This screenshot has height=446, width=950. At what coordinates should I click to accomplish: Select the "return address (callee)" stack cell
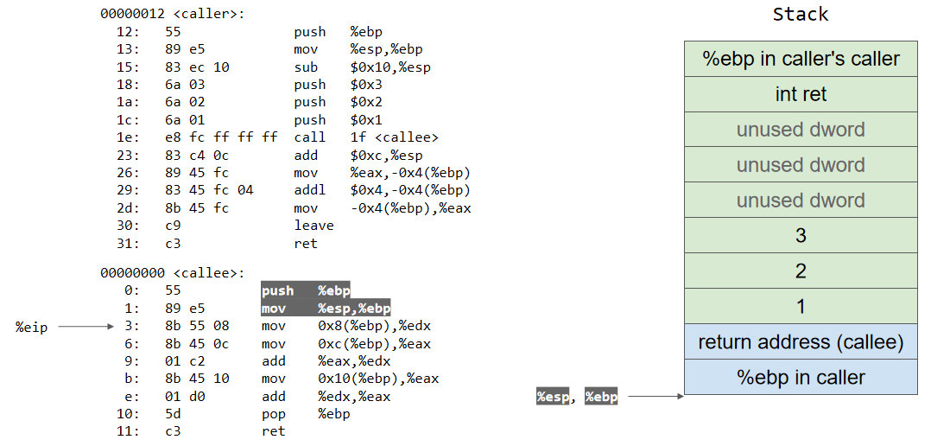point(801,342)
